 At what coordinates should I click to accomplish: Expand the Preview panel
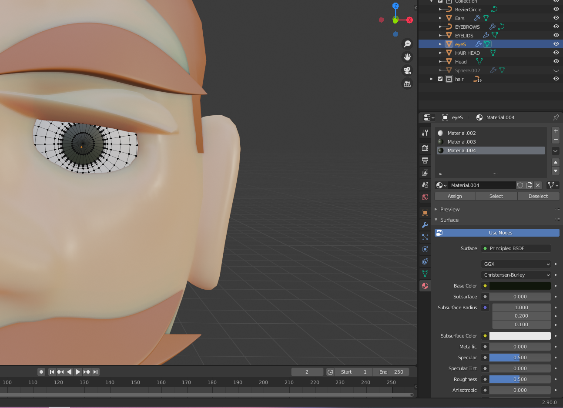click(449, 210)
